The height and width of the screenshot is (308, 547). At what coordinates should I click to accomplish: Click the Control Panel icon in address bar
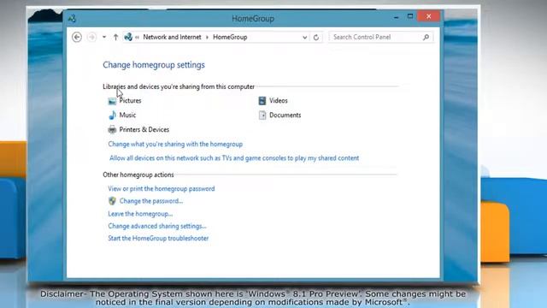pyautogui.click(x=128, y=37)
